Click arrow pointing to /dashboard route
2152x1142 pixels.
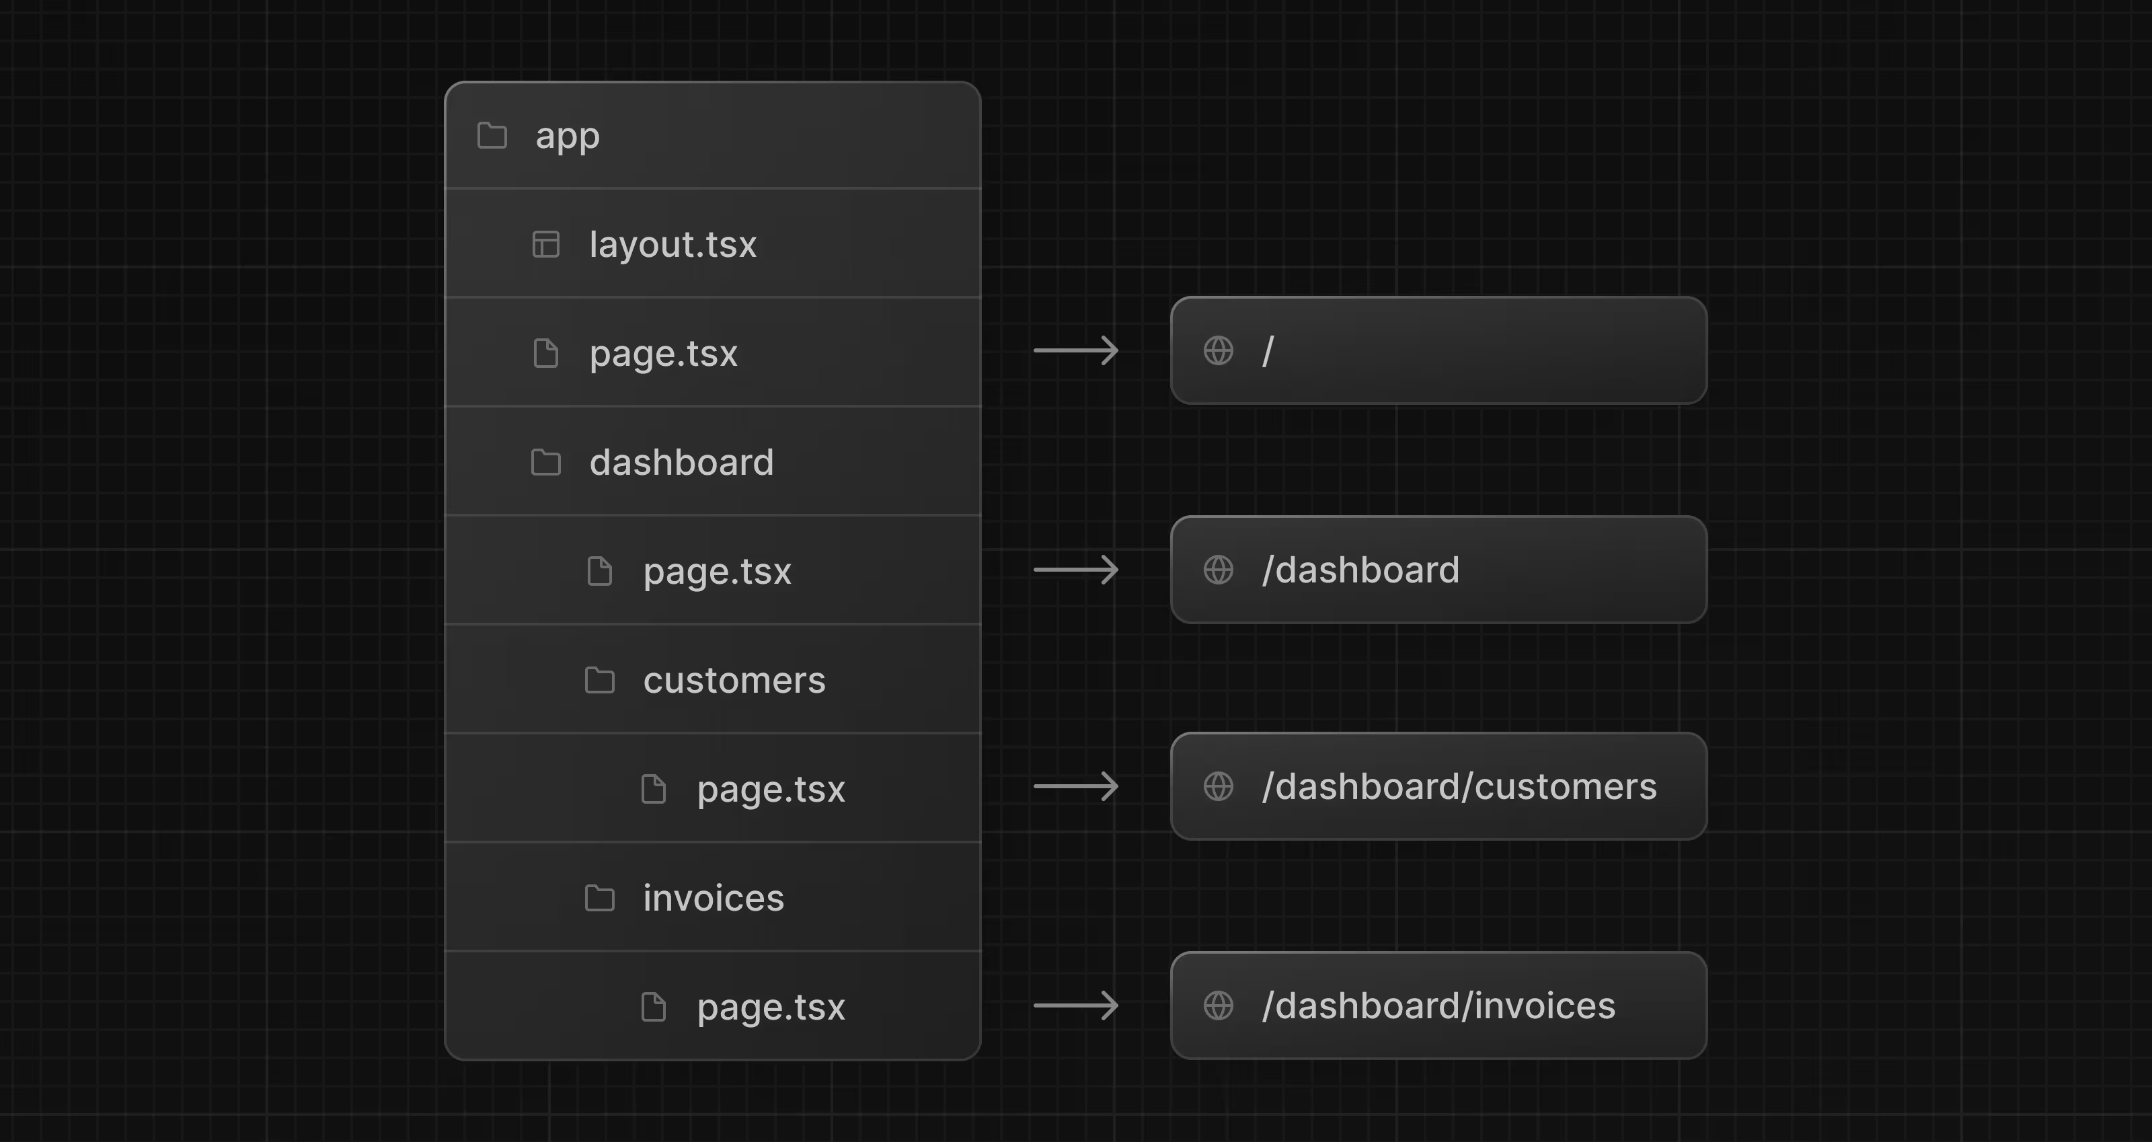(x=1076, y=570)
